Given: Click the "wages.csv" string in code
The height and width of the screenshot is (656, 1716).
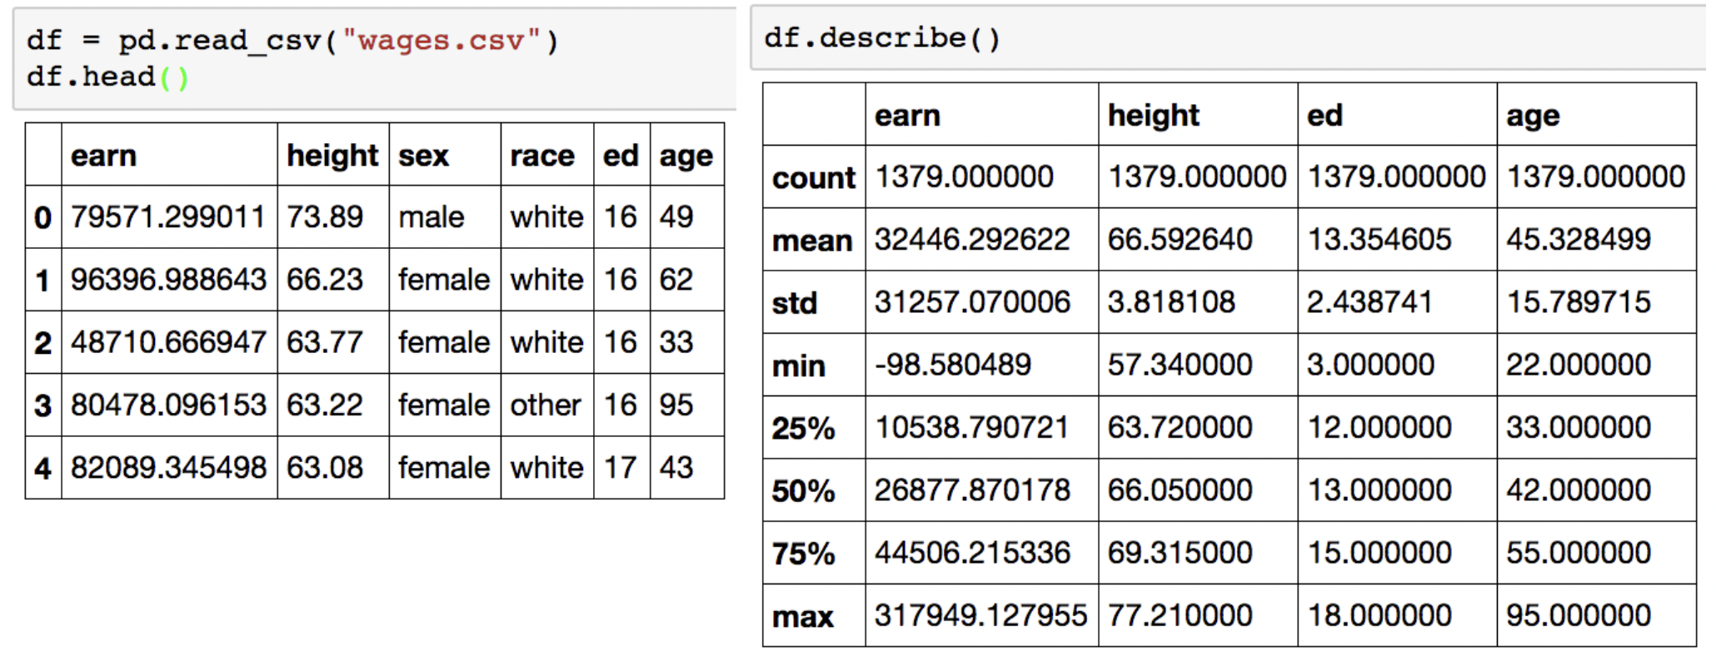Looking at the screenshot, I should [x=441, y=40].
